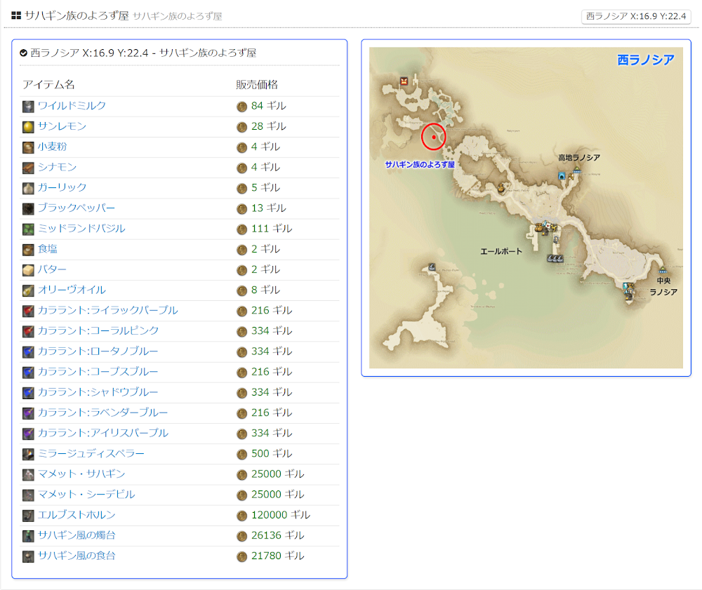
Task: Click the カララント:コープスブルー dye icon
Action: coord(28,372)
